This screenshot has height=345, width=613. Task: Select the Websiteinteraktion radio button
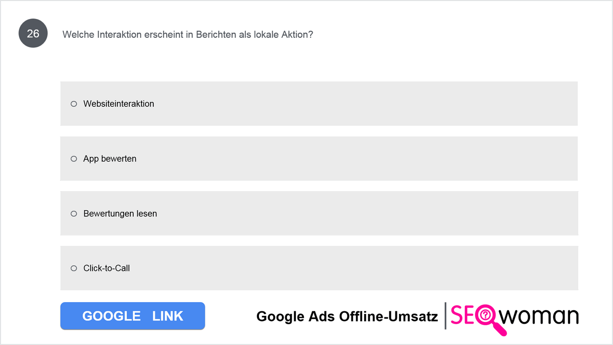point(74,104)
